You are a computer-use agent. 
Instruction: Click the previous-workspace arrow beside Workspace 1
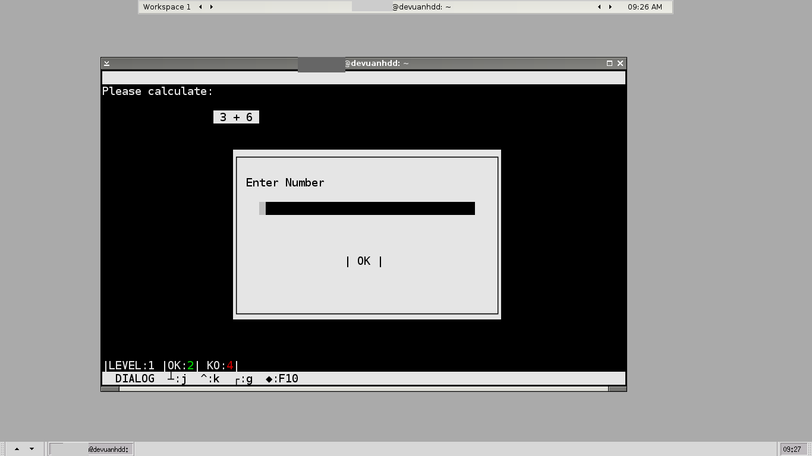(x=200, y=7)
